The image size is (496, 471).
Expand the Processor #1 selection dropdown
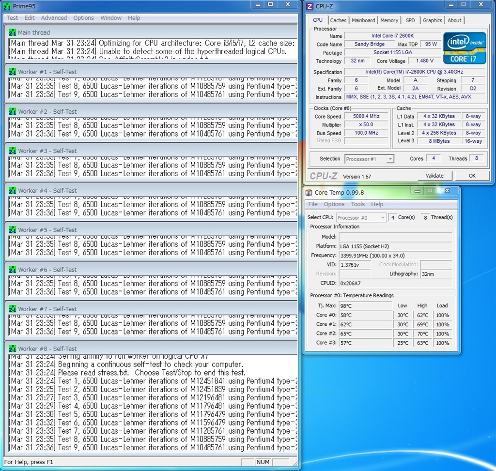390,159
